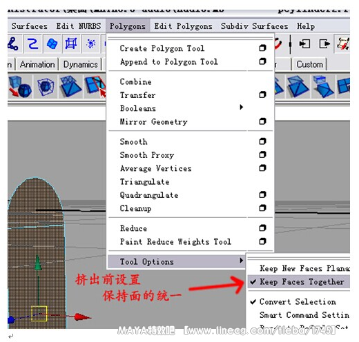This screenshot has height=342, width=359.
Task: Open the Help menu
Action: 306,26
